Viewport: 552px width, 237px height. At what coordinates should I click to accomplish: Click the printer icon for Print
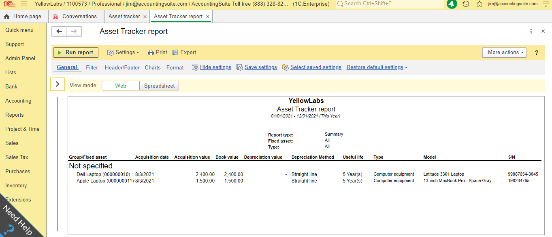(x=151, y=52)
